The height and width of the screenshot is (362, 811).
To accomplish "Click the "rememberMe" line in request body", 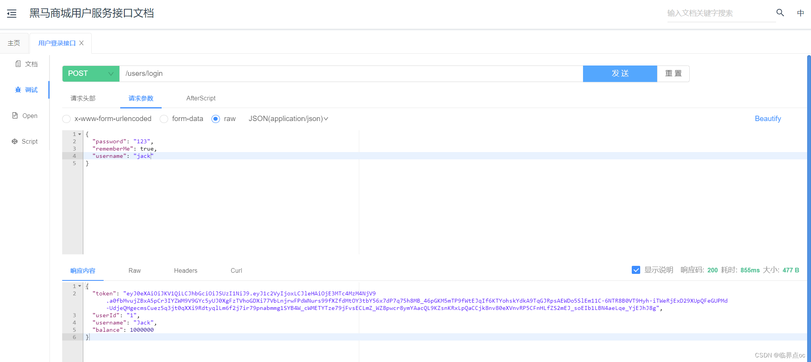I will (x=124, y=149).
